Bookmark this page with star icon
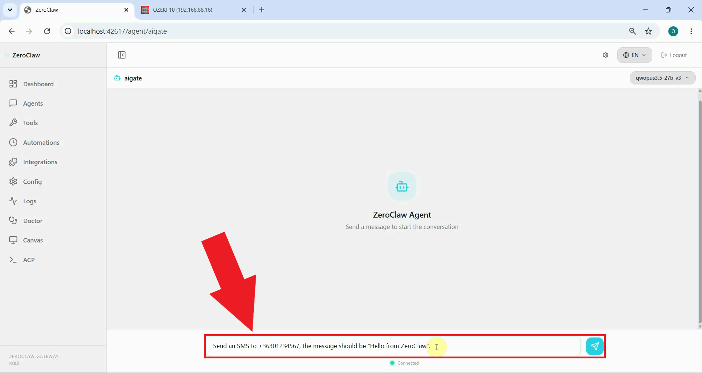This screenshot has width=702, height=373. 648,31
